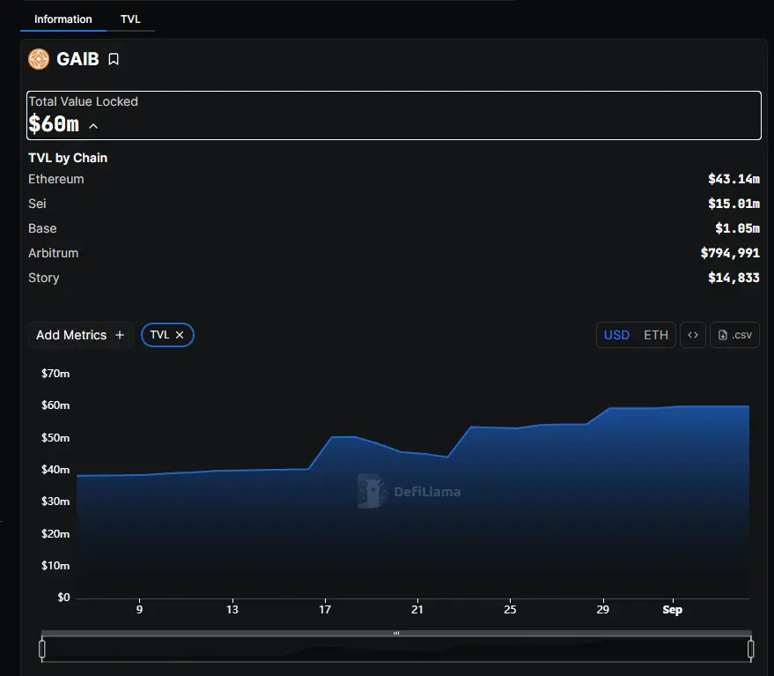Click the $794,991 Arbitrum value
This screenshot has width=774, height=676.
pyautogui.click(x=730, y=253)
